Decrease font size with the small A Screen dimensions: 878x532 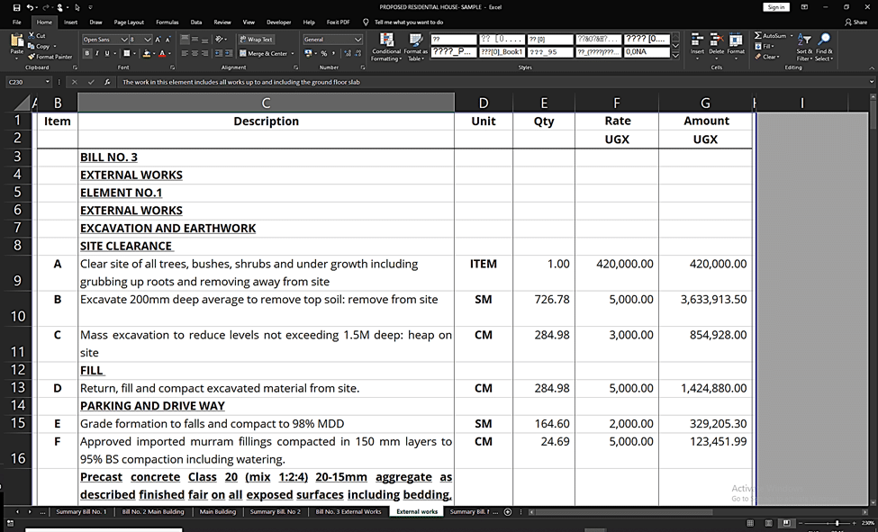(167, 40)
